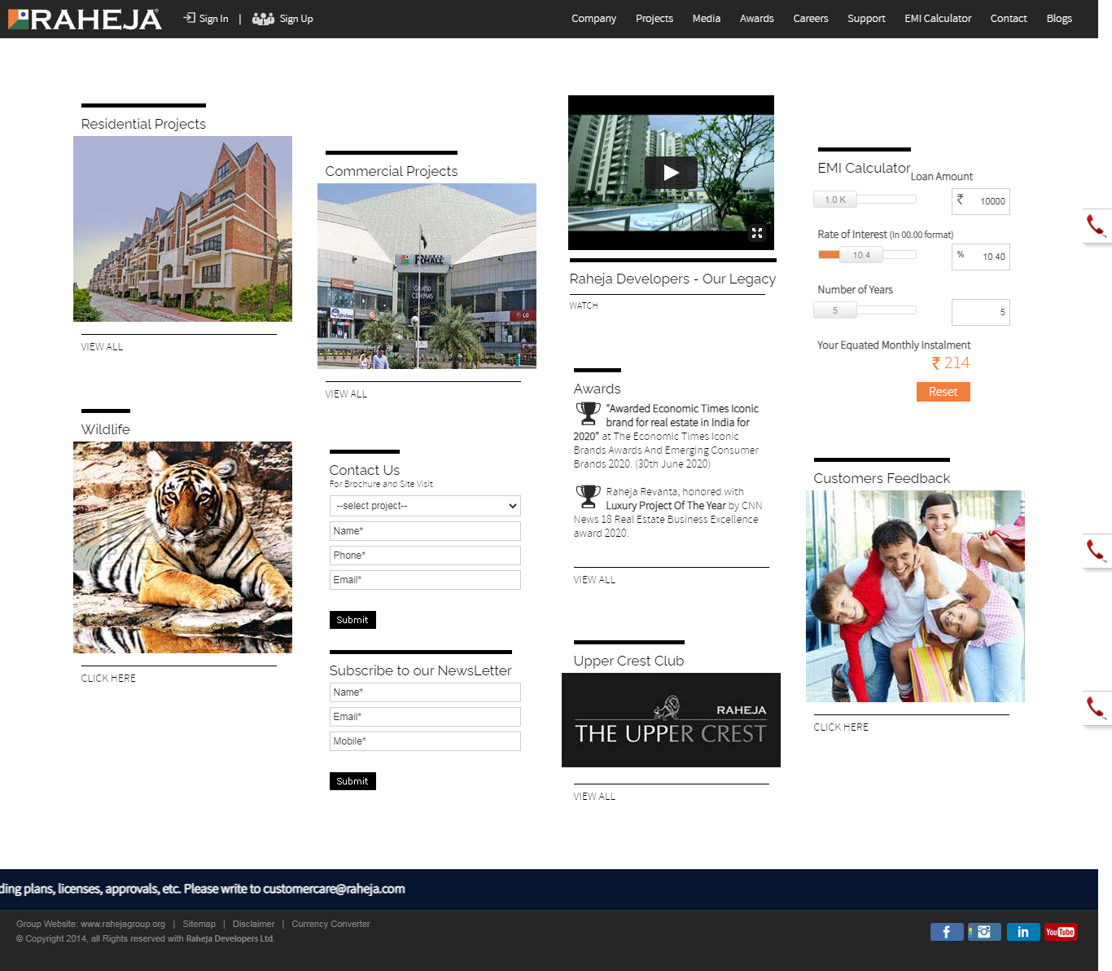Open the Facebook page icon
The height and width of the screenshot is (971, 1112).
point(947,932)
